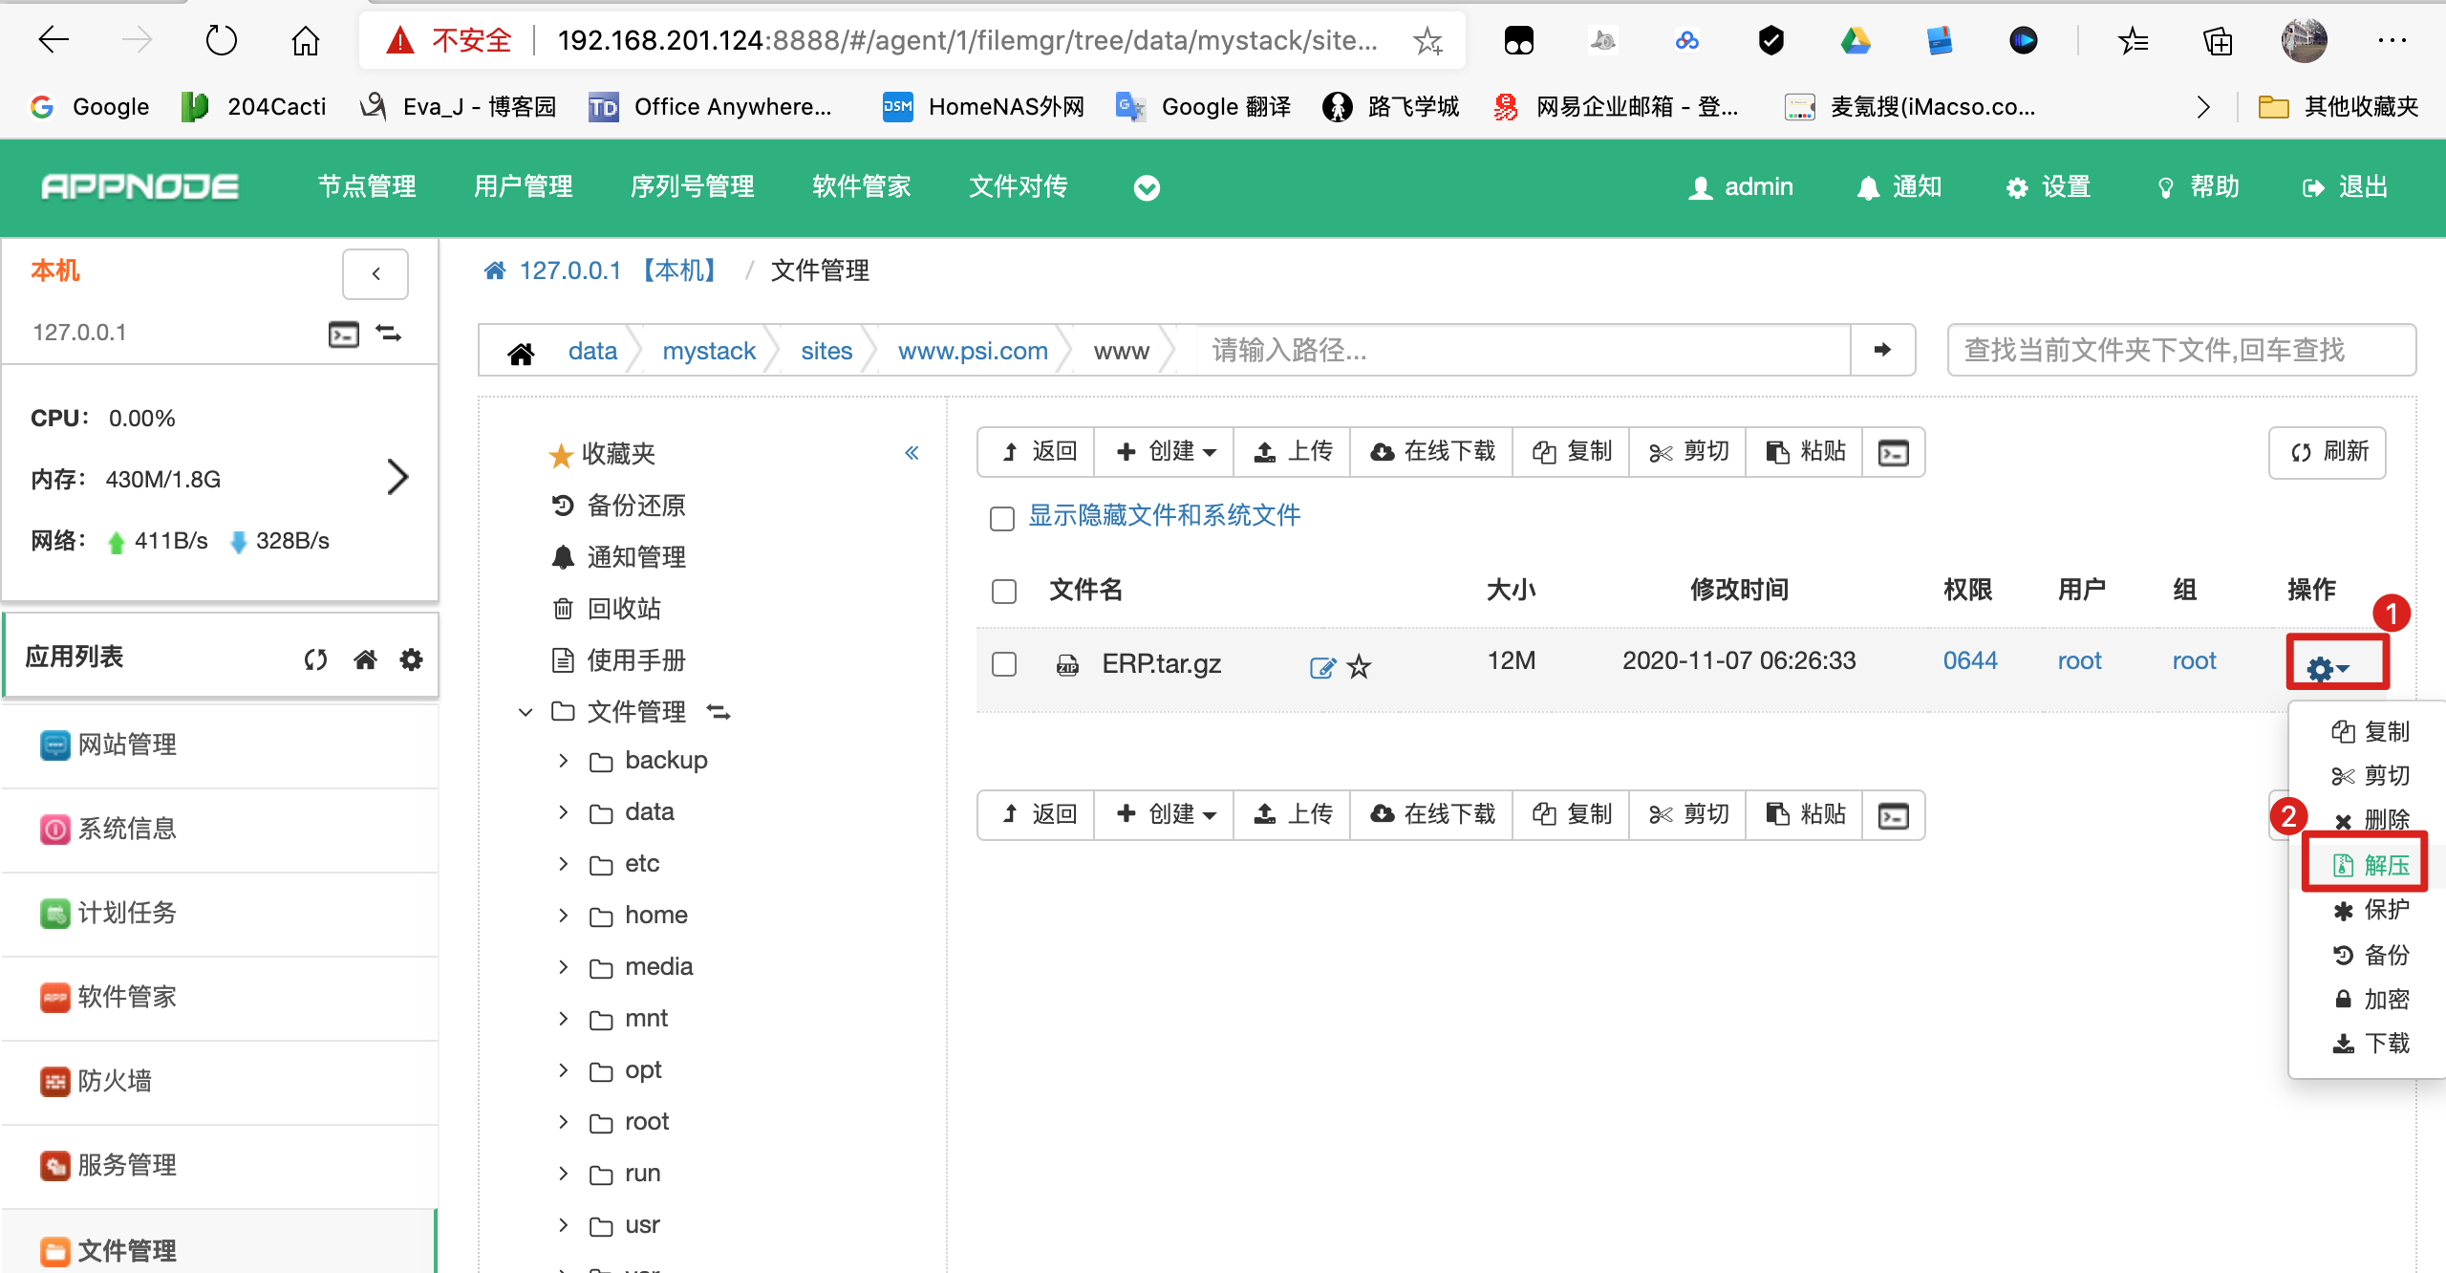Click 0644 permission link
Image resolution: width=2446 pixels, height=1273 pixels.
pyautogui.click(x=1970, y=661)
